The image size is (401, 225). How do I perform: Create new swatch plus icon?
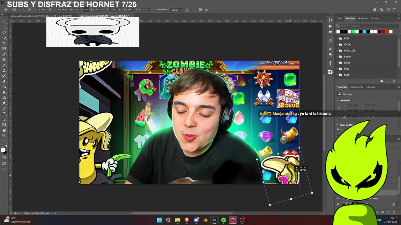(388, 81)
